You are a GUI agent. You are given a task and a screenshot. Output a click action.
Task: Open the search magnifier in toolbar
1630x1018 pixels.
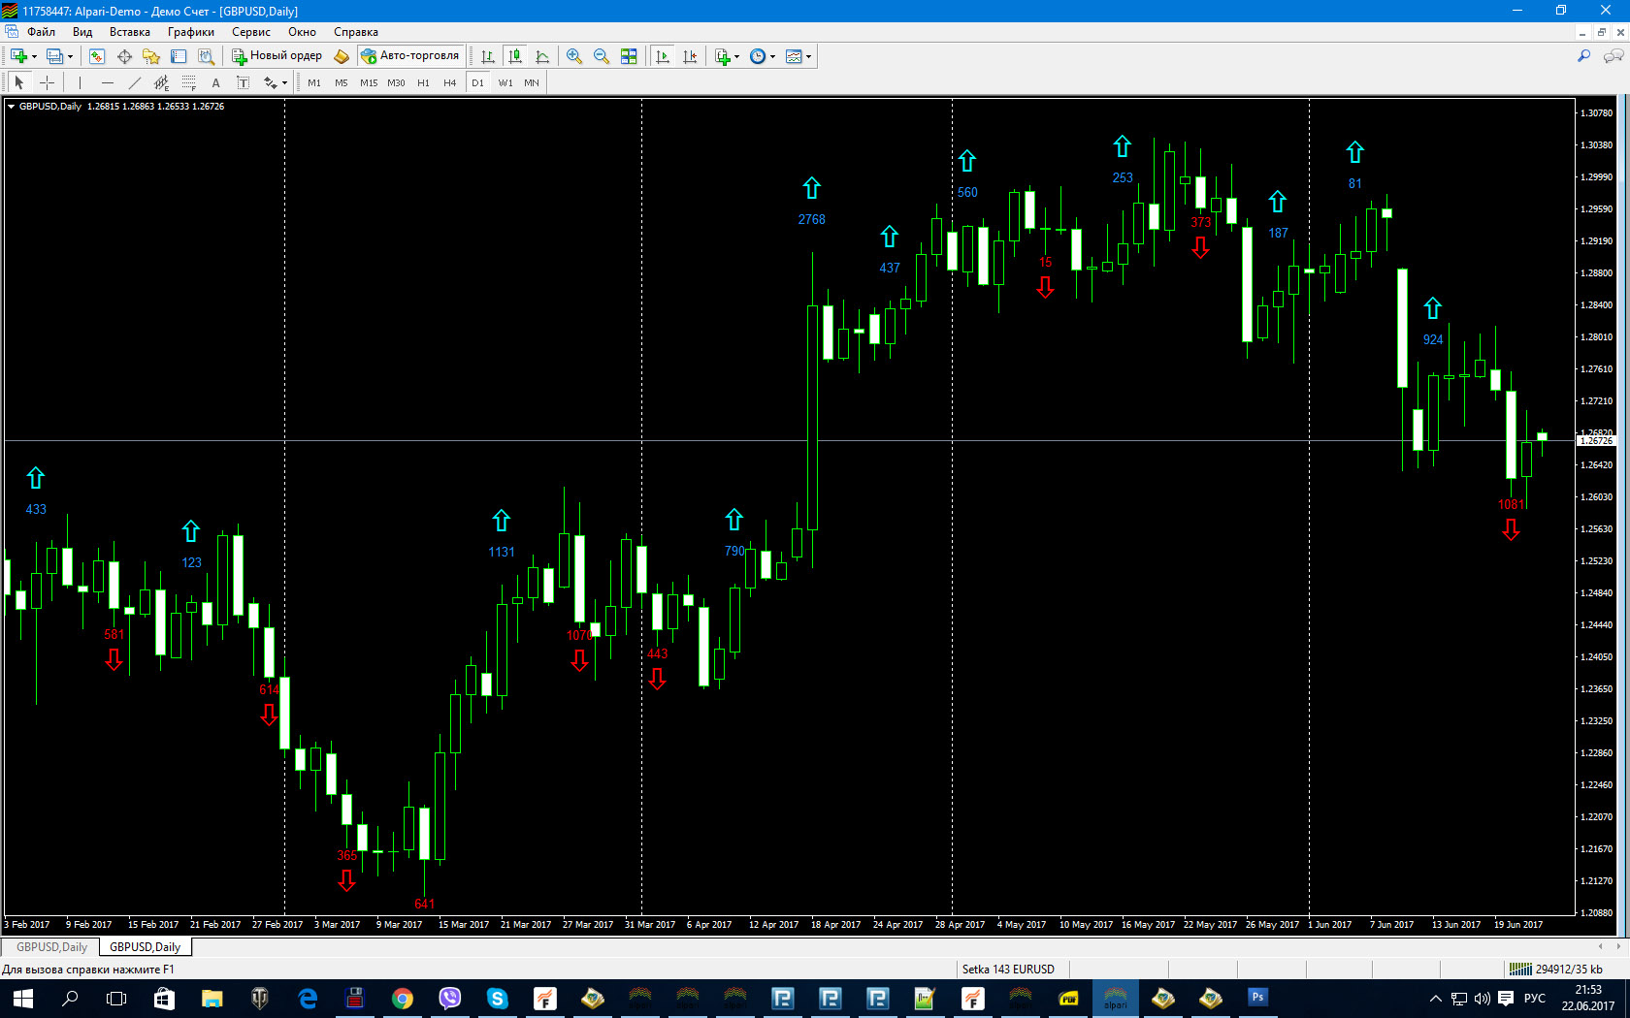[1583, 56]
